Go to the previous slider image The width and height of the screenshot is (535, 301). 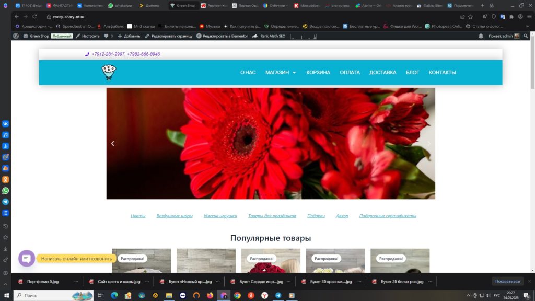113,143
